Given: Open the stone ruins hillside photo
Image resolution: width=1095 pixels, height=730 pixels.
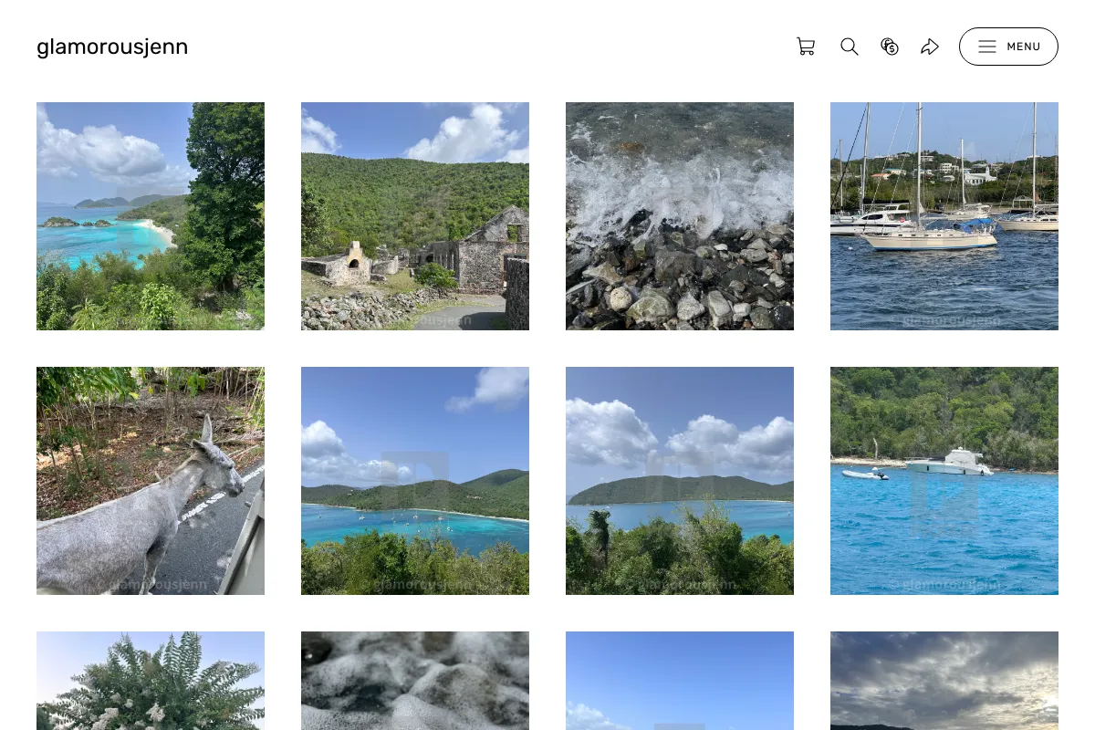Looking at the screenshot, I should (415, 216).
